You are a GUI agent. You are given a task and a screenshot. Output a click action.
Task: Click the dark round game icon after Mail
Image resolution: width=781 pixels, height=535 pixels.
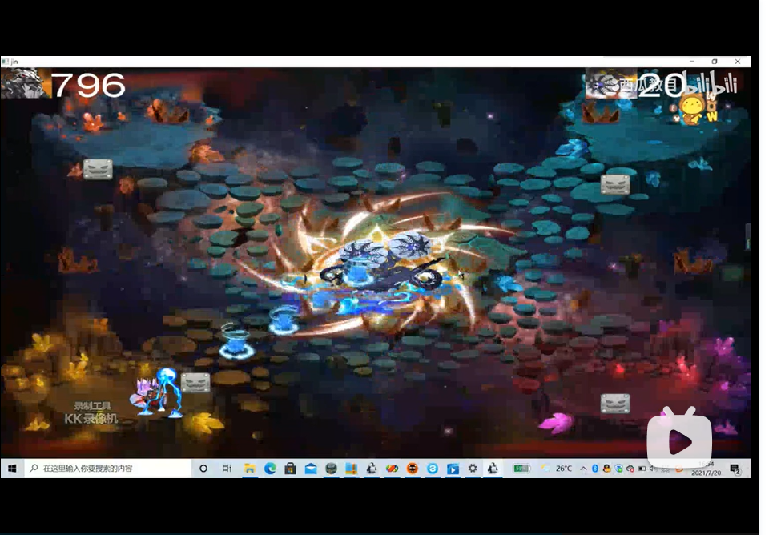coord(332,469)
